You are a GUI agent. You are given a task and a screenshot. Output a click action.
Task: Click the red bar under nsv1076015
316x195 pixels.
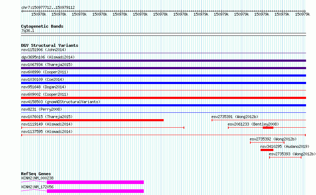point(92,120)
